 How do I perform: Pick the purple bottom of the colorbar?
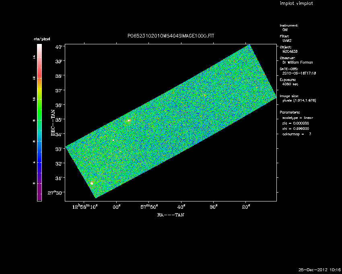(39, 192)
